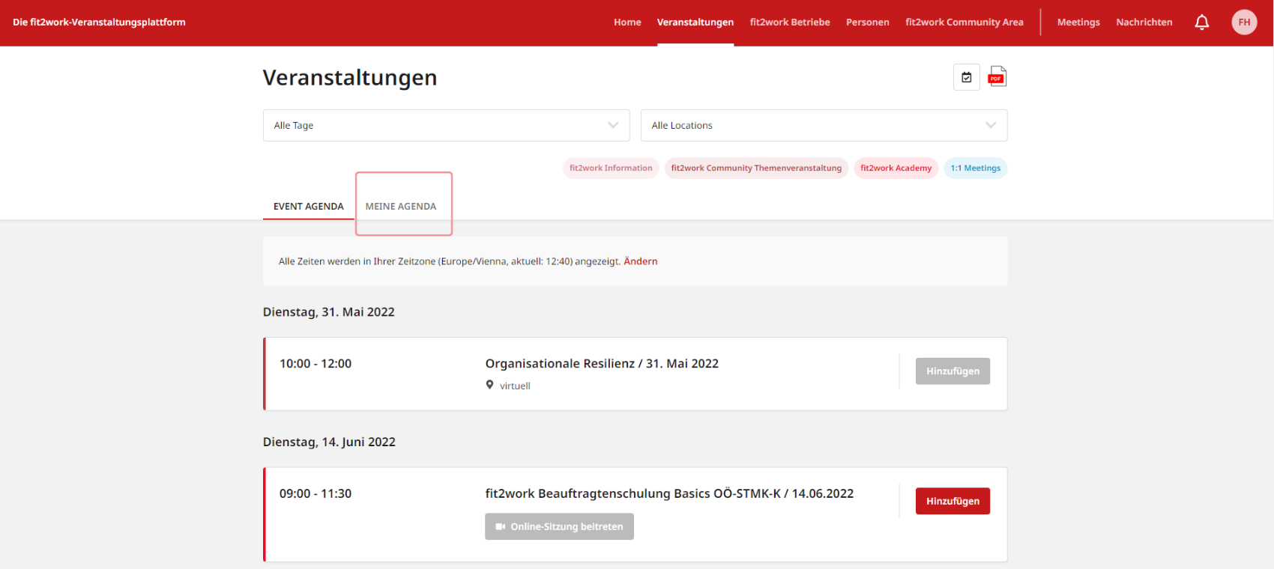Go to Home in the navigation

coord(627,22)
